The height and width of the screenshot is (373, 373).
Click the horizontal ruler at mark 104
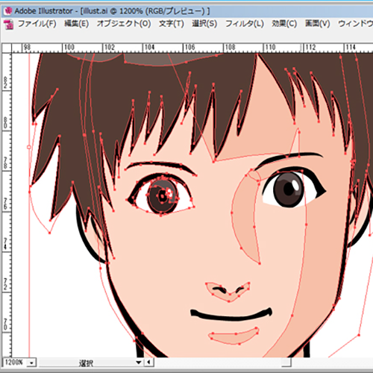(150, 48)
